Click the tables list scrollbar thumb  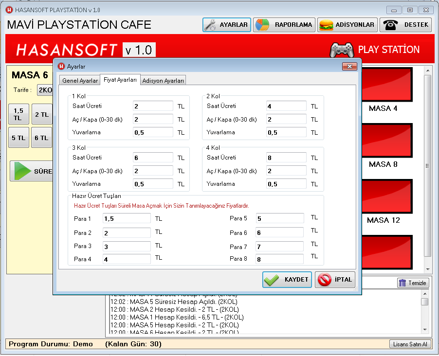coord(427,166)
